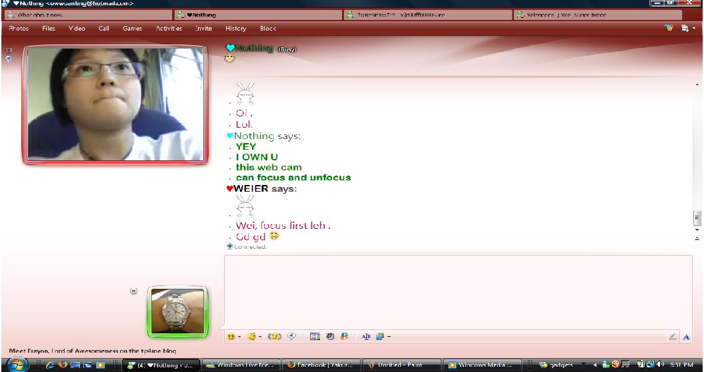Image resolution: width=704 pixels, height=372 pixels.
Task: Expand options arrow beside your display picture
Action: pyautogui.click(x=133, y=291)
